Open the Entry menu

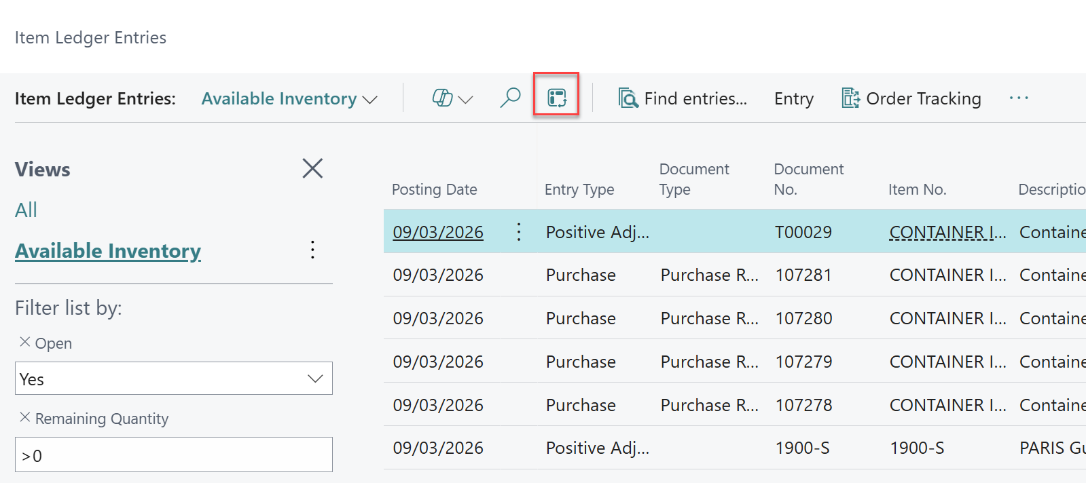coord(794,98)
